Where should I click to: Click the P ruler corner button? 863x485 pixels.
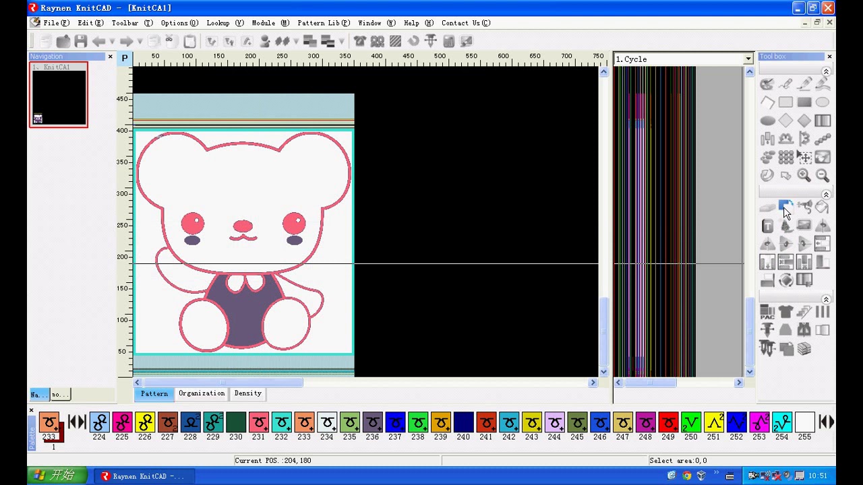(125, 59)
